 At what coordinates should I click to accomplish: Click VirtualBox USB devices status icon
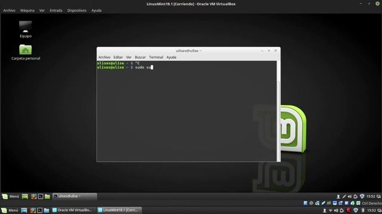pos(324,203)
